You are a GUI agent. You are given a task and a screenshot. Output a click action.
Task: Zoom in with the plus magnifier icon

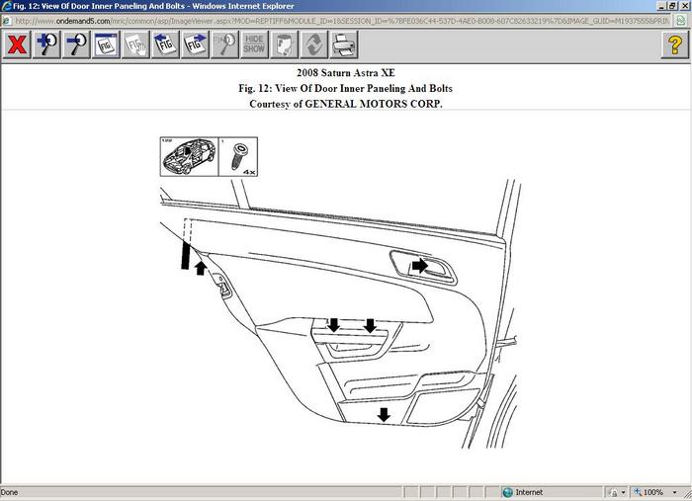click(x=46, y=44)
